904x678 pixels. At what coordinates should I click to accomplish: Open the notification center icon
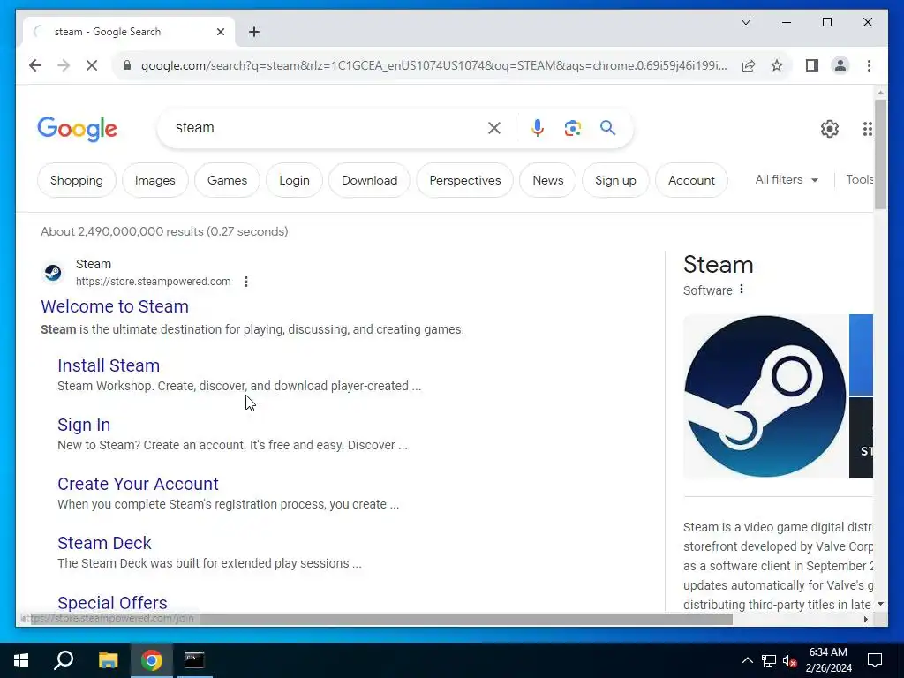[875, 660]
